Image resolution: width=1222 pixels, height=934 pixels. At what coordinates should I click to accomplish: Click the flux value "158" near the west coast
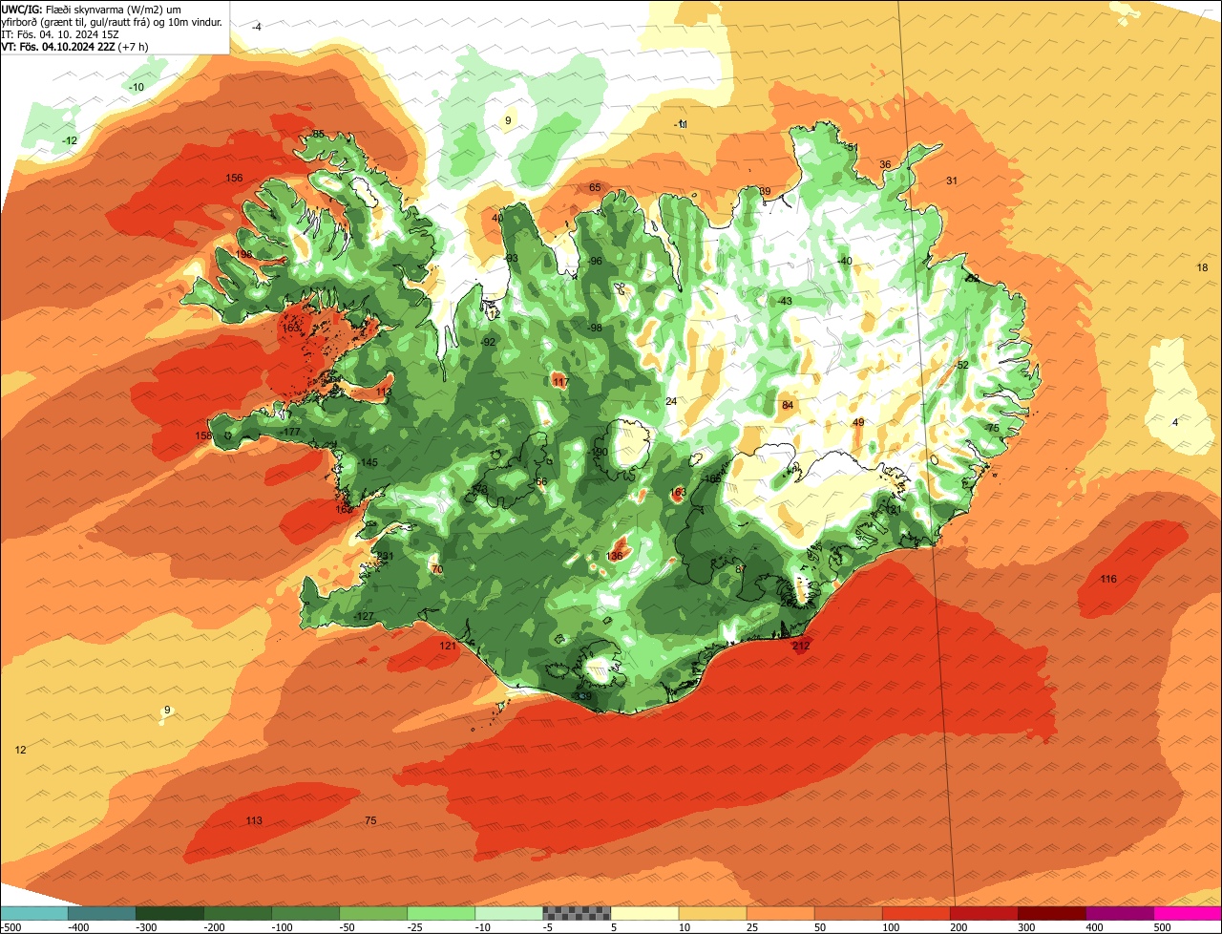coord(203,436)
